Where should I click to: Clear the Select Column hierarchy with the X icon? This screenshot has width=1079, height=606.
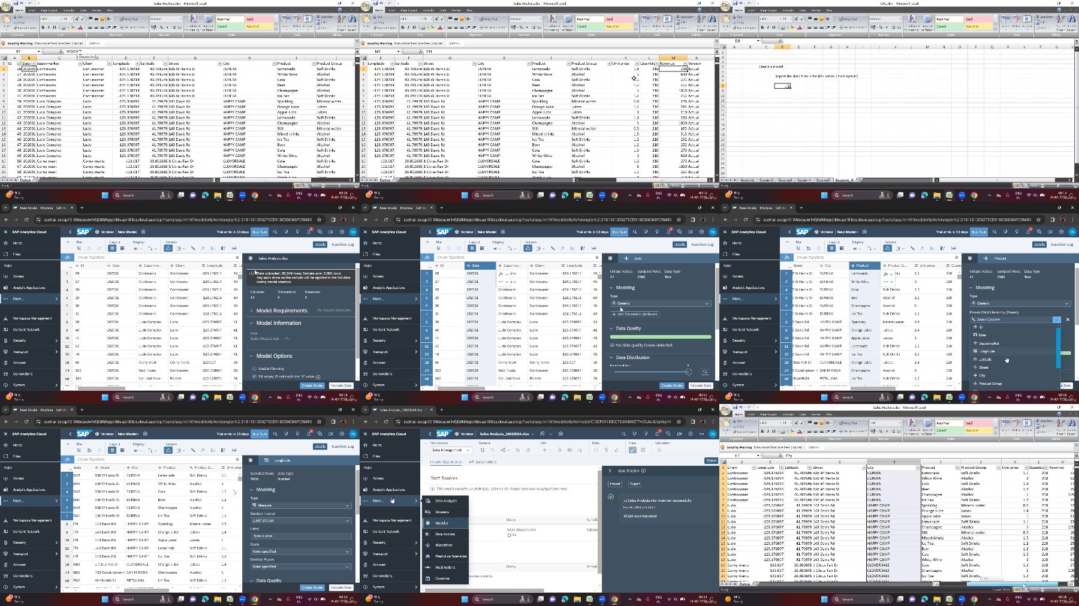1068,319
